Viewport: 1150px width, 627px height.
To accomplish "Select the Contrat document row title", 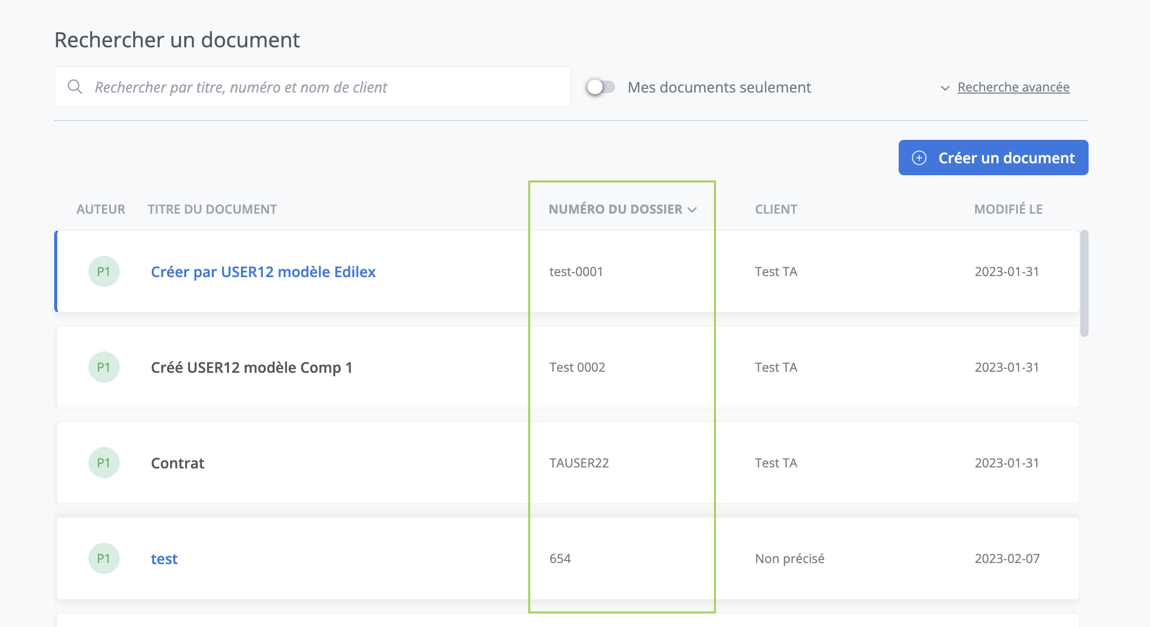I will [x=177, y=463].
